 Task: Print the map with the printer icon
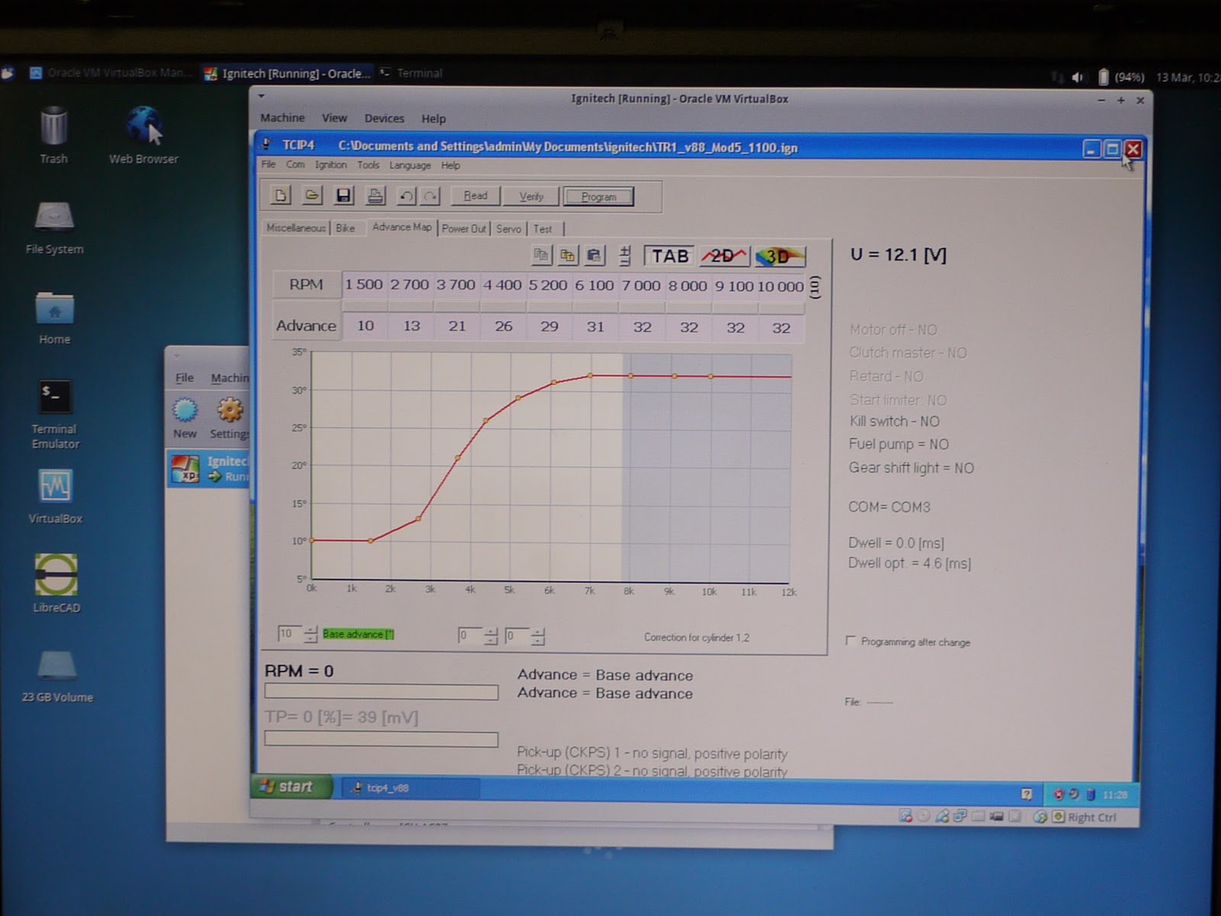click(x=375, y=196)
